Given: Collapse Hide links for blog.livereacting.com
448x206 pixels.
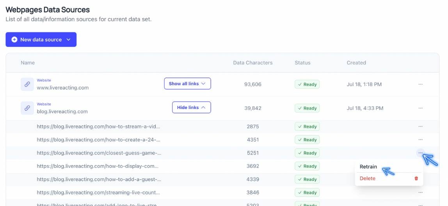Looking at the screenshot, I should (x=192, y=107).
